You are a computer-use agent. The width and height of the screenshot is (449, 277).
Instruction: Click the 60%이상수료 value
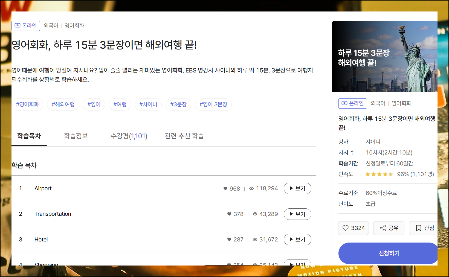381,193
